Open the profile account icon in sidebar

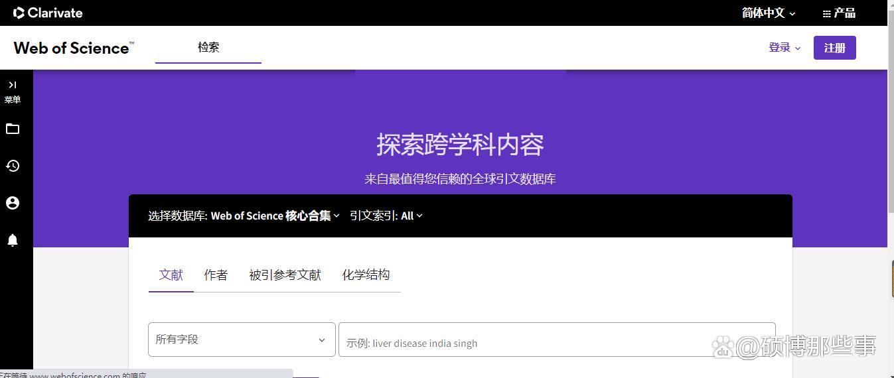coord(13,203)
